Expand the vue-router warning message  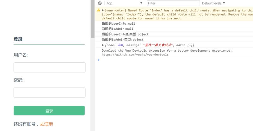click(x=103, y=10)
